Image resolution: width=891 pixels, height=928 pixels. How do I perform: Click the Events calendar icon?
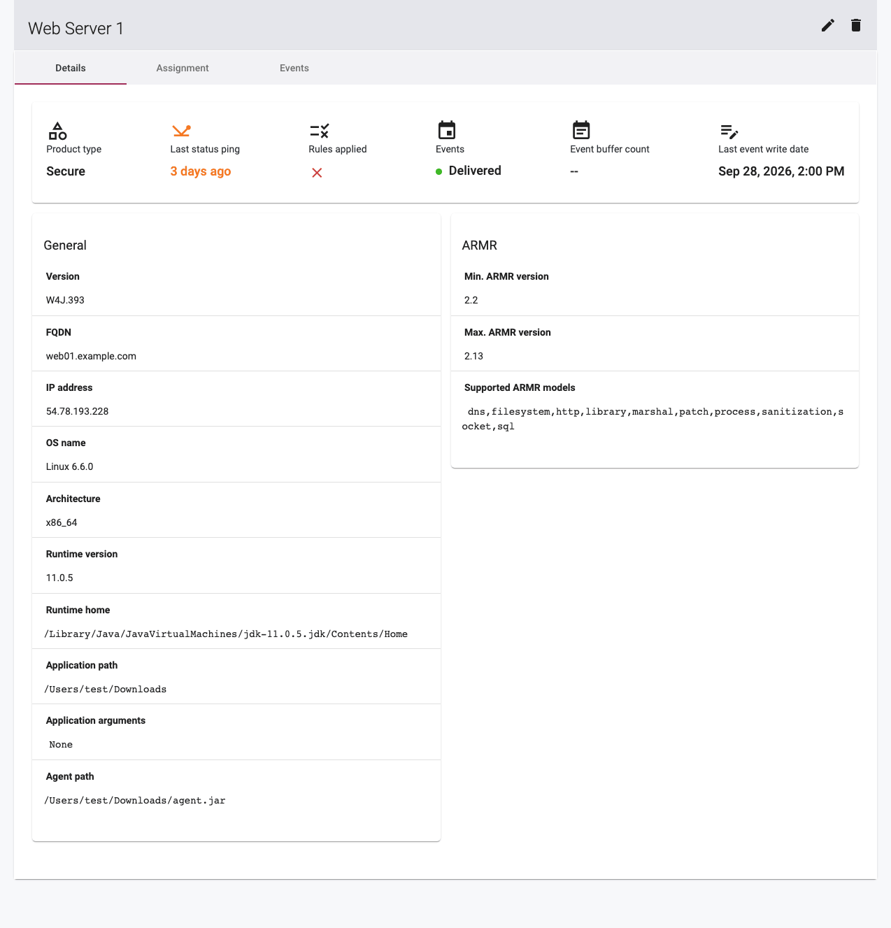tap(447, 130)
